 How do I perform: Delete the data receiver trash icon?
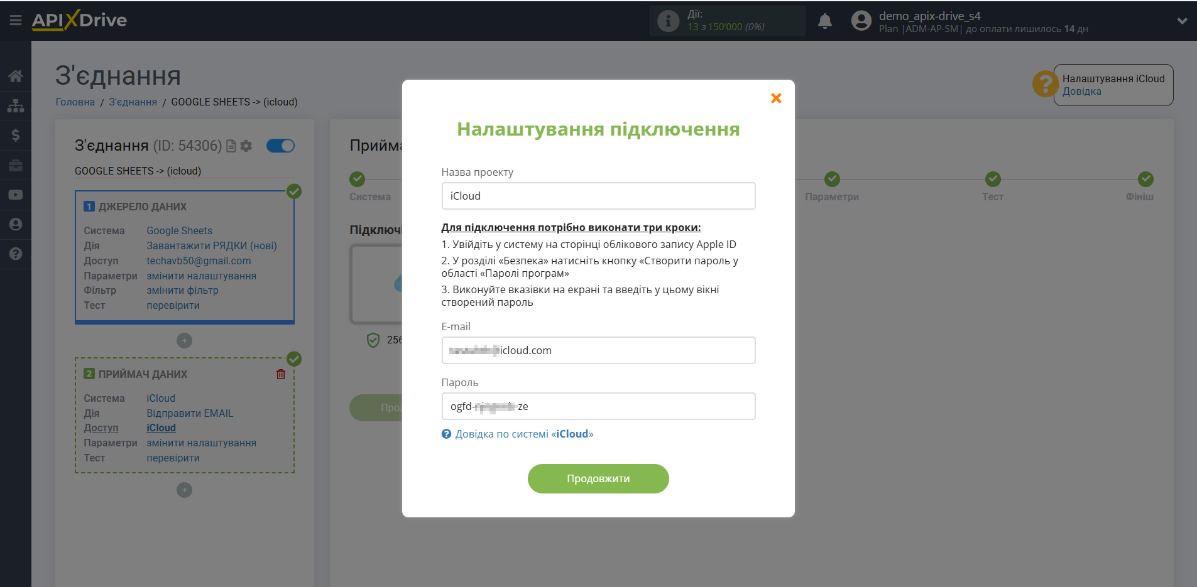point(281,374)
